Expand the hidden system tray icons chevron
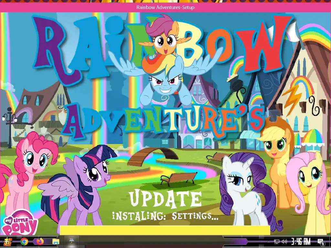331x248 pixels. (269, 242)
